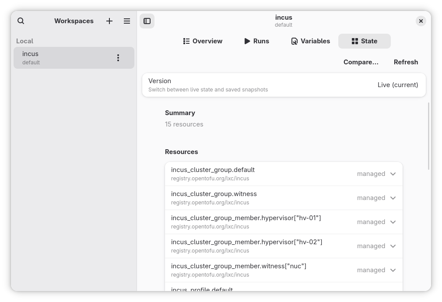The image size is (442, 302).
Task: Open the incus workspace kebab menu
Action: (x=118, y=58)
